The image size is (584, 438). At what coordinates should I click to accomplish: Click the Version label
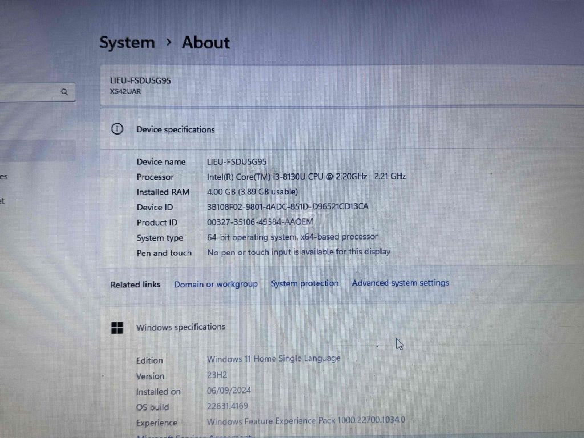[x=150, y=376]
